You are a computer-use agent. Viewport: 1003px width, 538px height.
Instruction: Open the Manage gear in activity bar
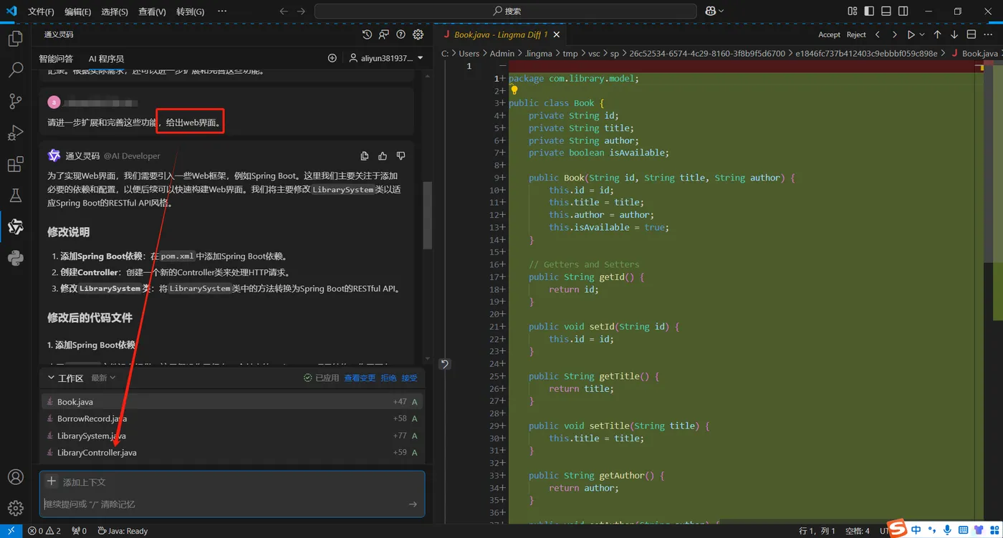(x=15, y=509)
